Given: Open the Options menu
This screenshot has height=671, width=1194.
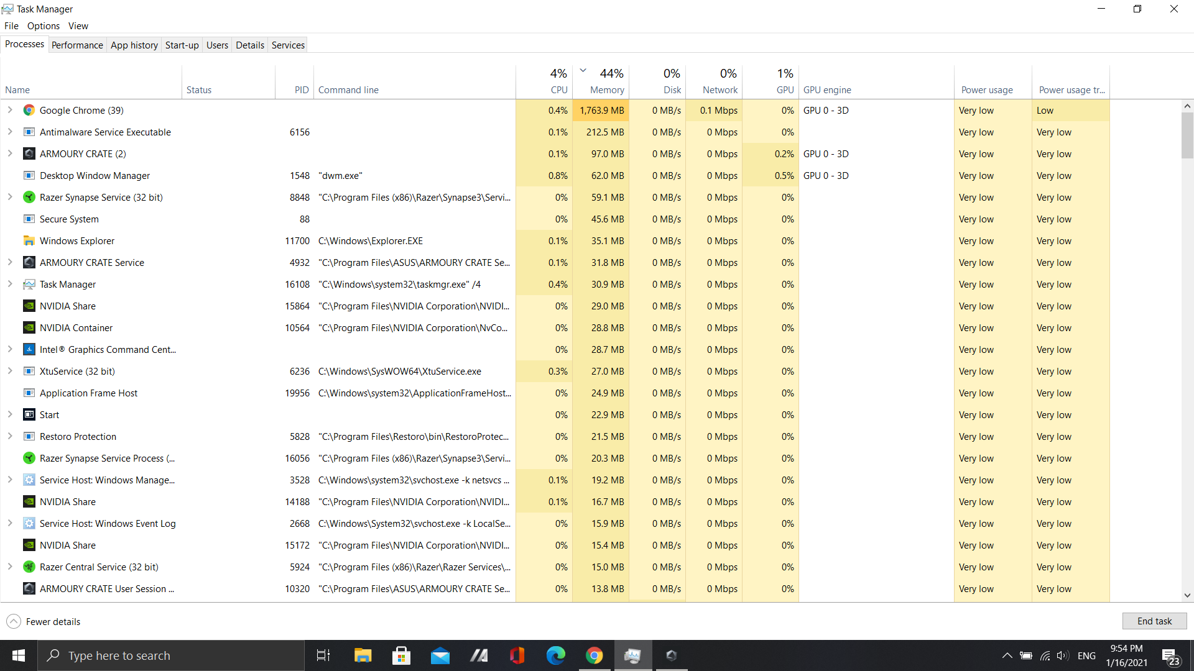Looking at the screenshot, I should [44, 26].
